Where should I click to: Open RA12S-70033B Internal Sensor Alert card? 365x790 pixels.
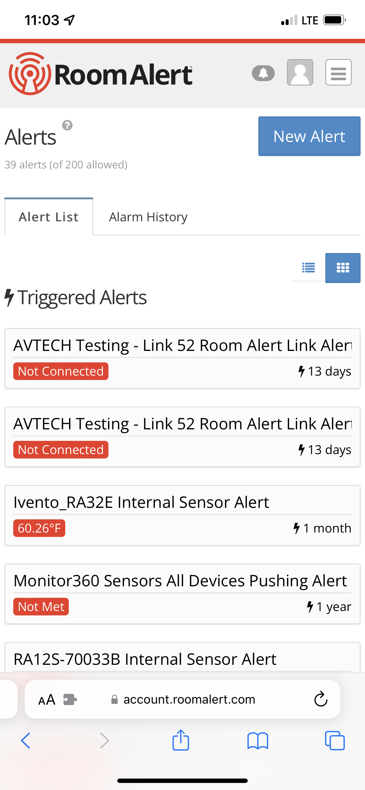click(145, 659)
